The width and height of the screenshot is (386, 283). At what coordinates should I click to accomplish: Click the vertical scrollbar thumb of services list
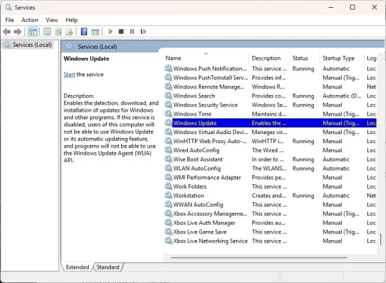(381, 239)
